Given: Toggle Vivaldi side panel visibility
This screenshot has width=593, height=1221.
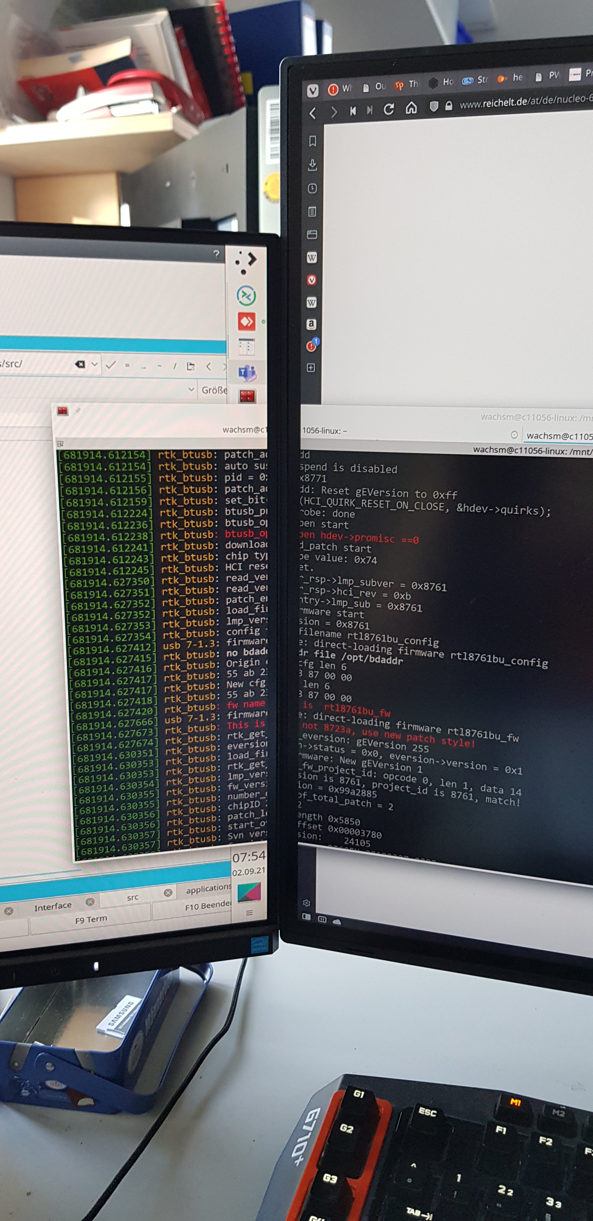Looking at the screenshot, I should coord(306,917).
